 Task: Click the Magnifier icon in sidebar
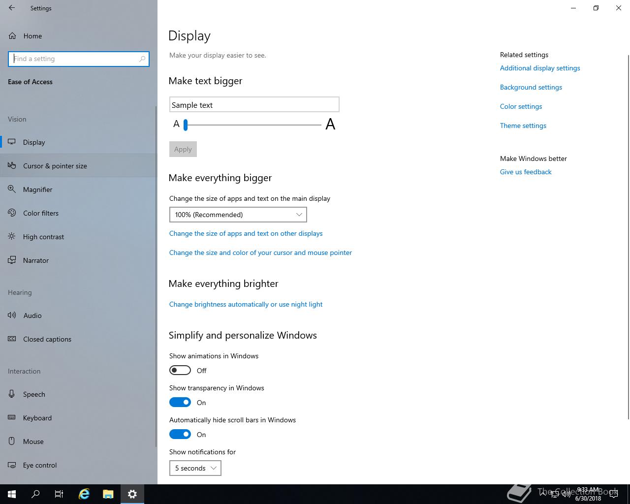[12, 189]
